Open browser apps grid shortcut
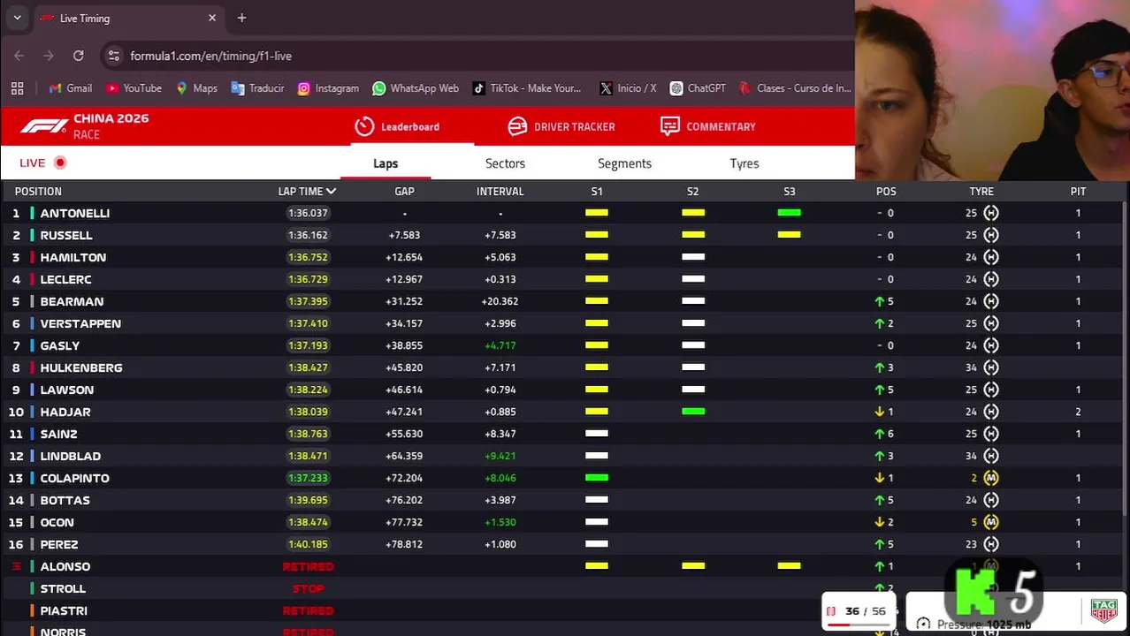The width and height of the screenshot is (1130, 636). [x=17, y=88]
